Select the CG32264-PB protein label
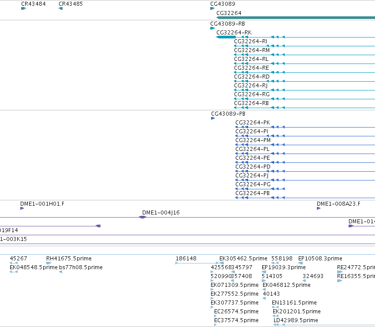This screenshot has width=375, height=327. coord(252,193)
